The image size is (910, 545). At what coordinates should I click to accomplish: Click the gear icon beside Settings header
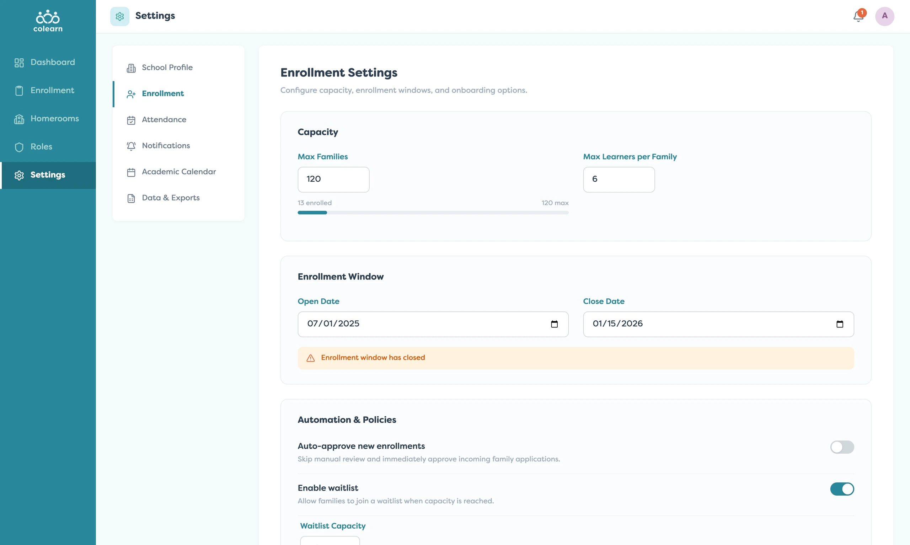click(x=120, y=16)
